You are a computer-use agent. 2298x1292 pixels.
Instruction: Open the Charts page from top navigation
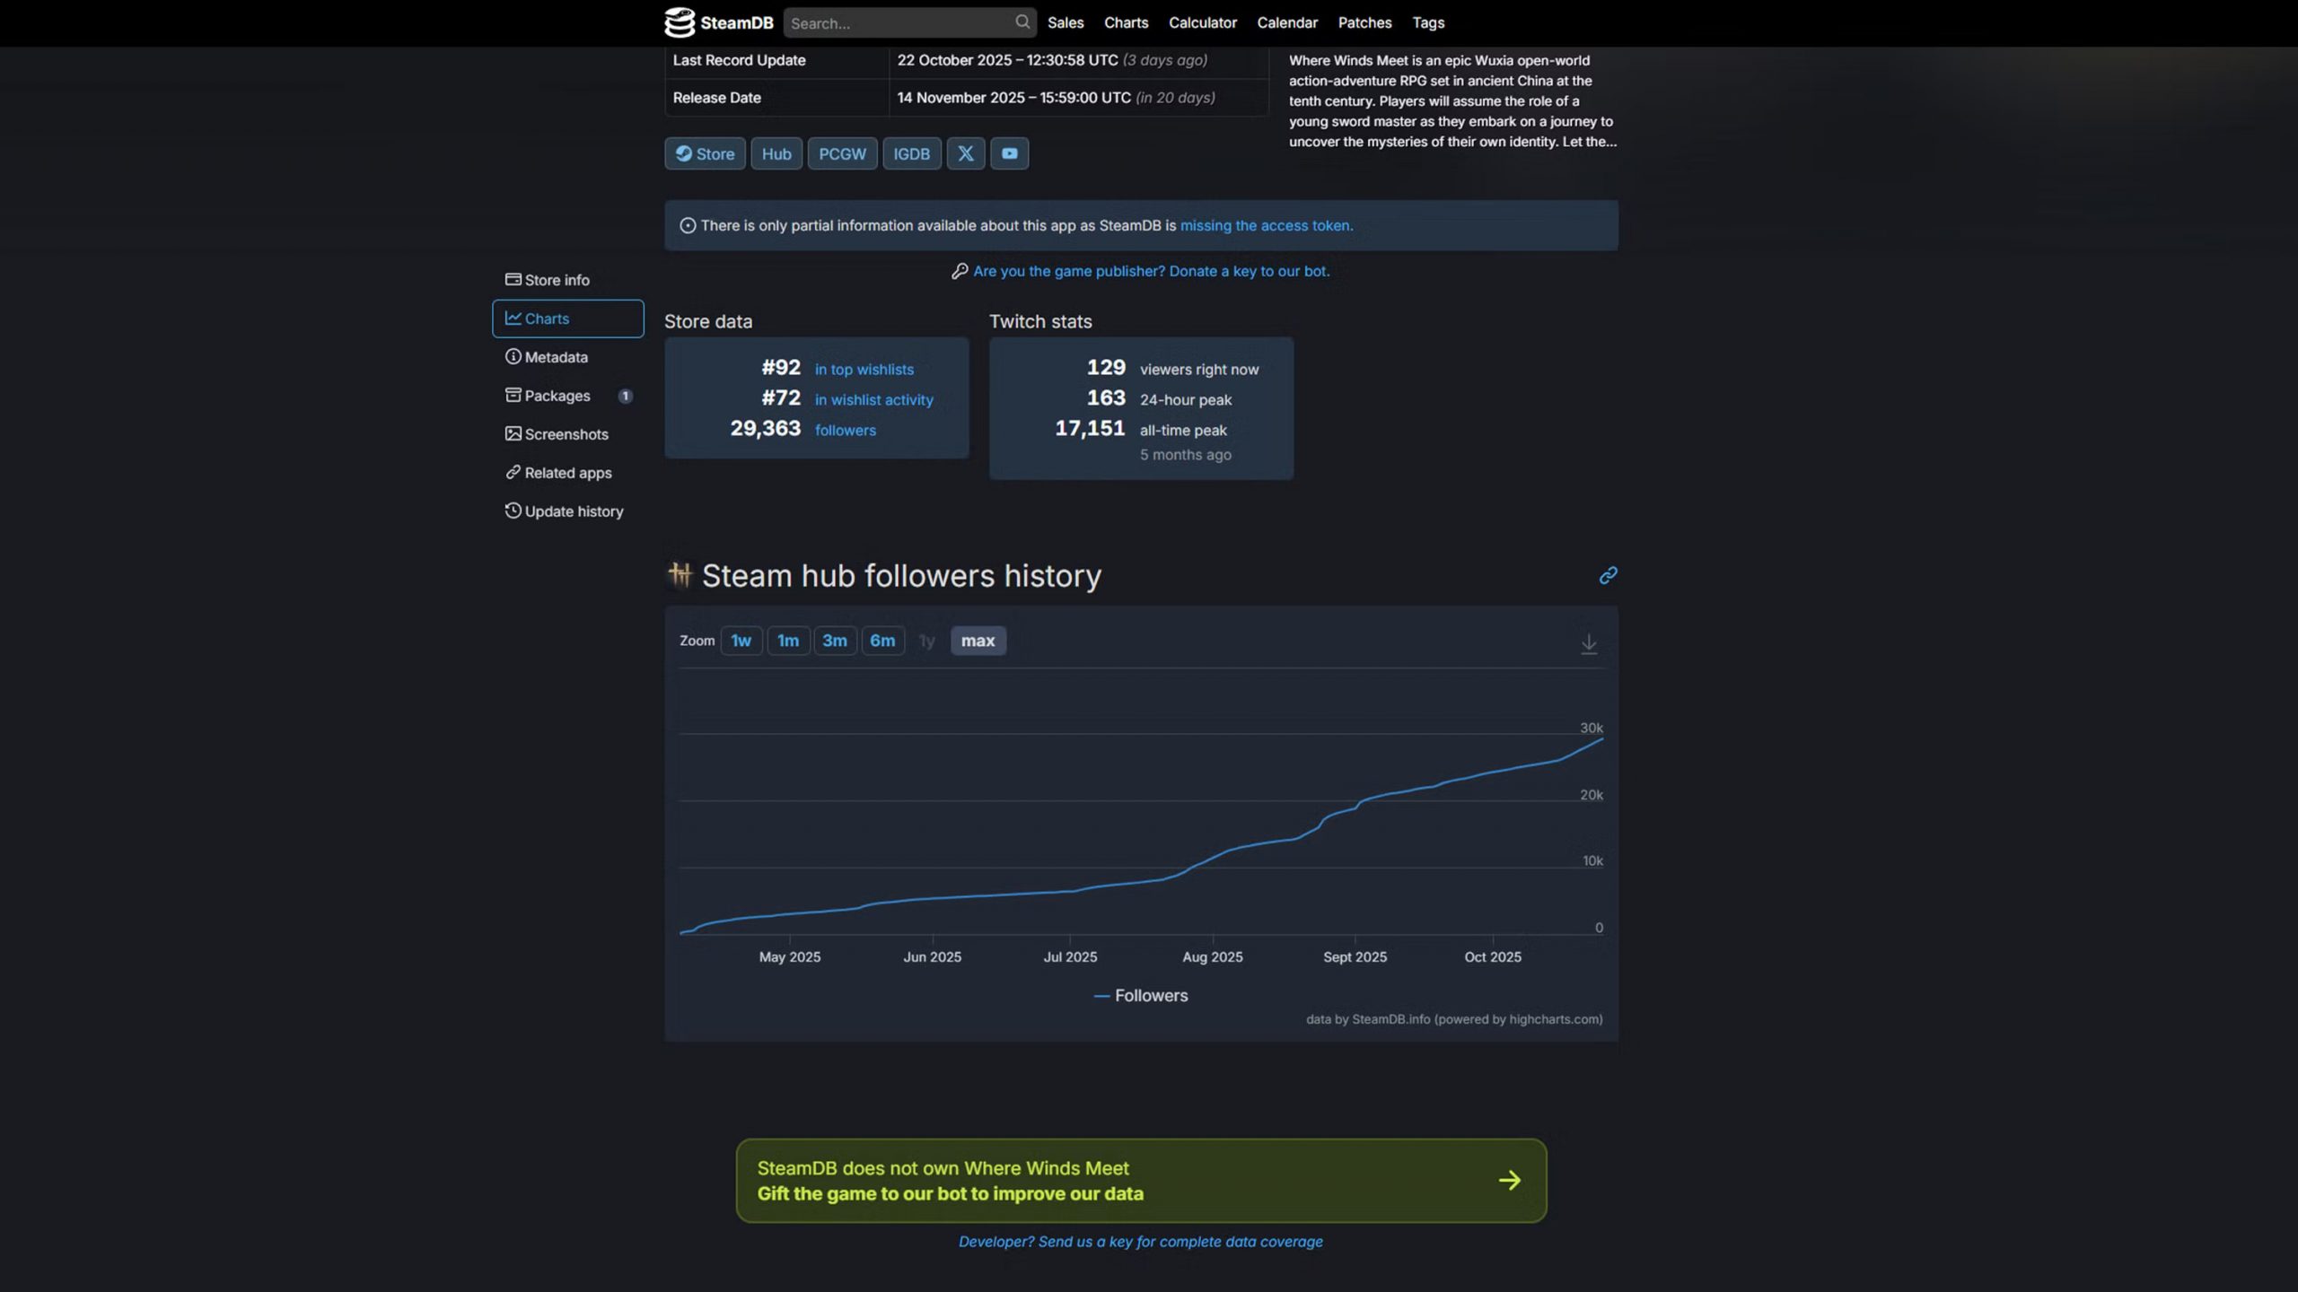tap(1126, 22)
